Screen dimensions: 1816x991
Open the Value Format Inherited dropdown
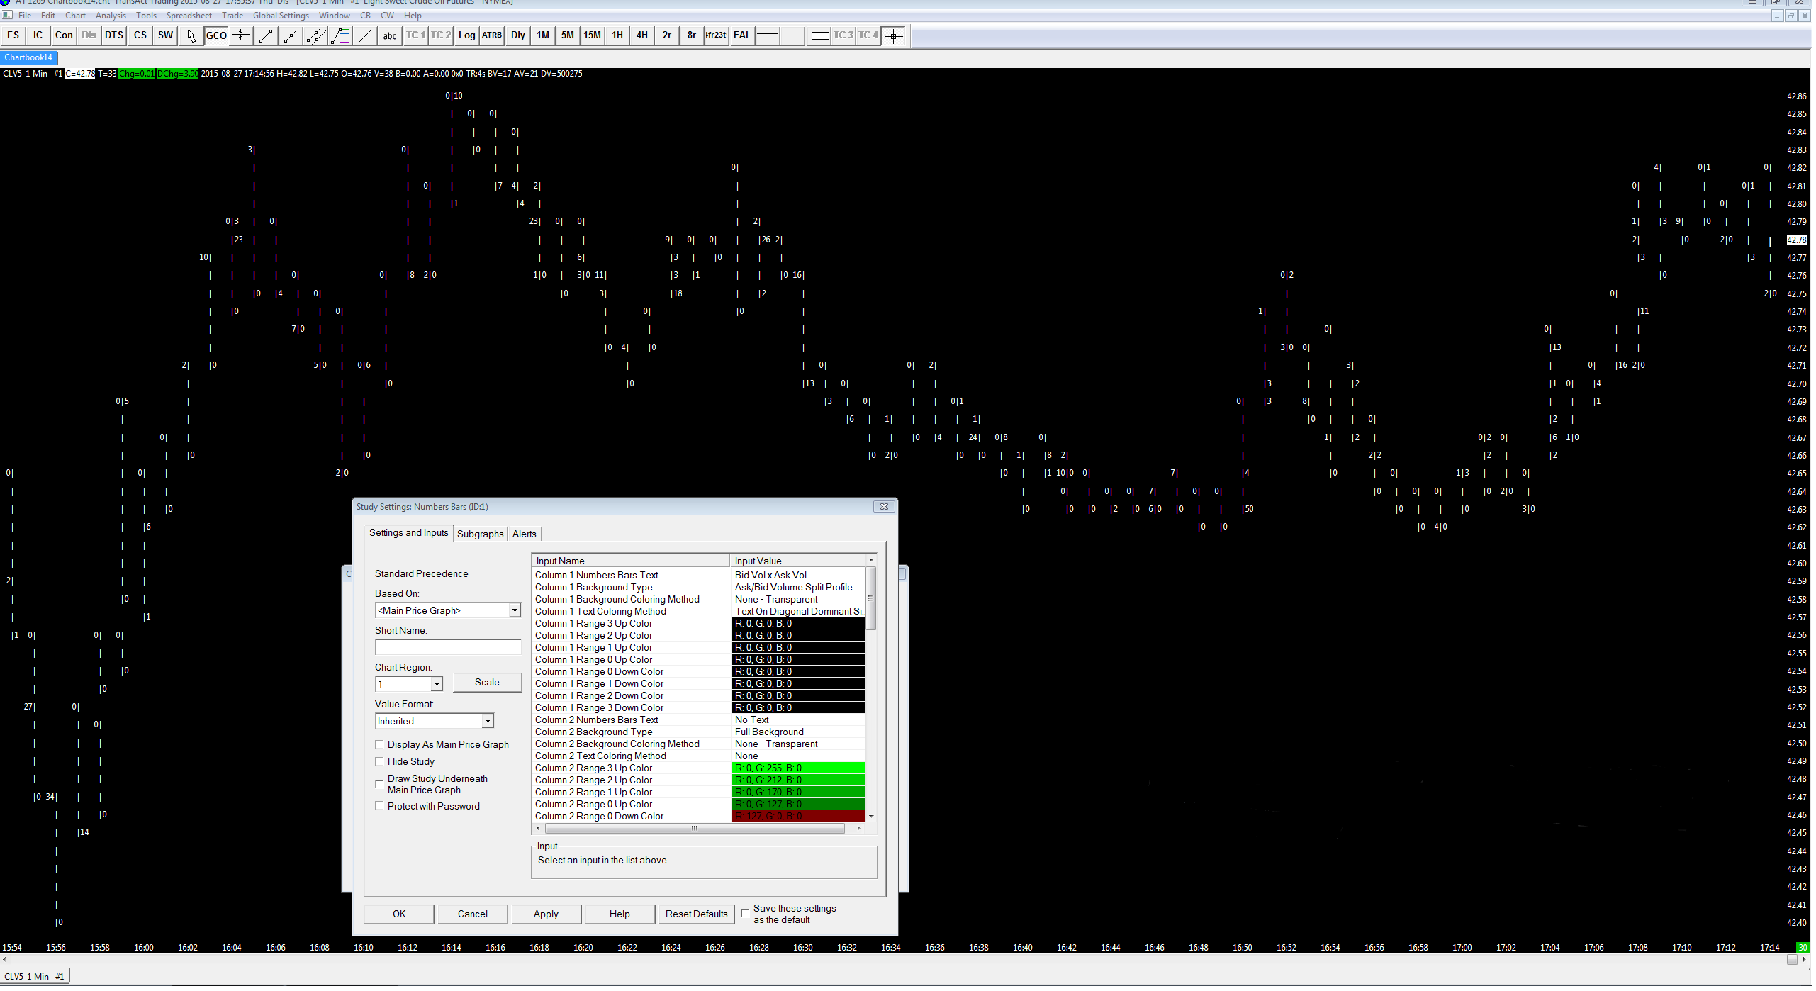click(488, 722)
